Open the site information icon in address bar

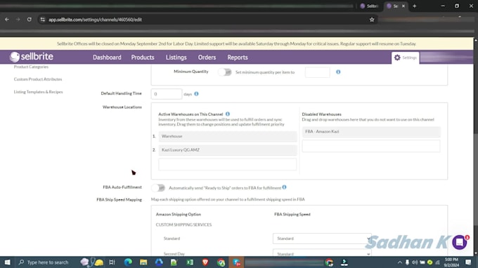click(x=43, y=20)
